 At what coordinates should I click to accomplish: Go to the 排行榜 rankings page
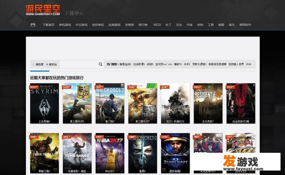(x=143, y=25)
